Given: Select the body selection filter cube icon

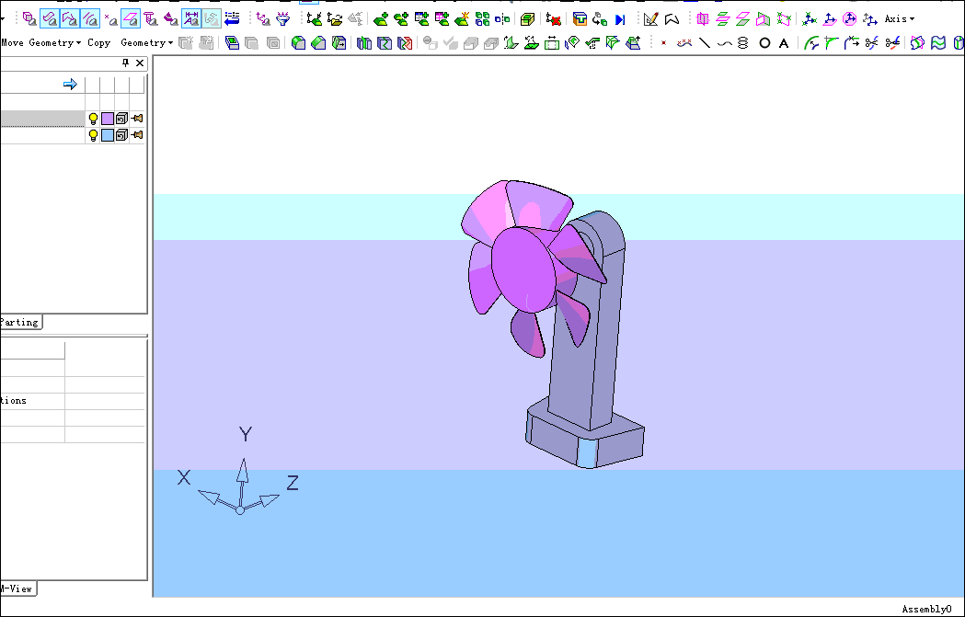Looking at the screenshot, I should 29,19.
